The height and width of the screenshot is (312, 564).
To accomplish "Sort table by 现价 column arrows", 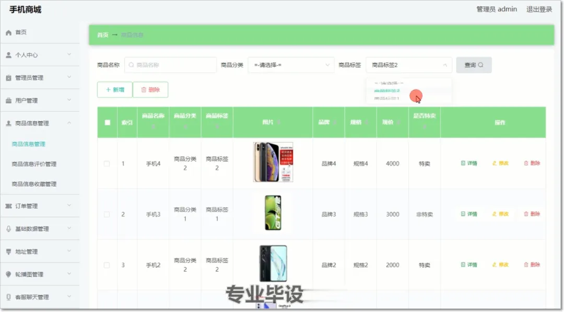I will 398,122.
